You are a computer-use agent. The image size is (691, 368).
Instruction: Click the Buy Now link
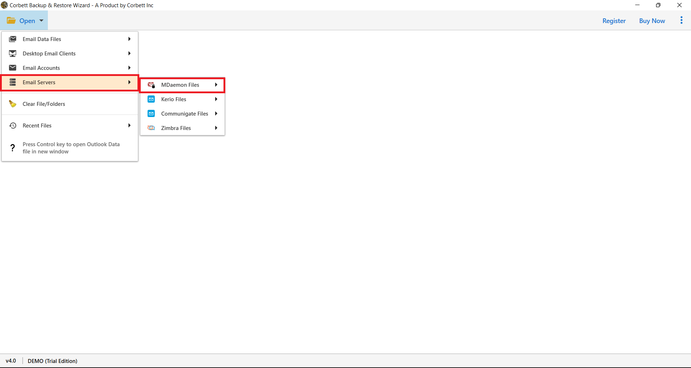[x=652, y=21]
